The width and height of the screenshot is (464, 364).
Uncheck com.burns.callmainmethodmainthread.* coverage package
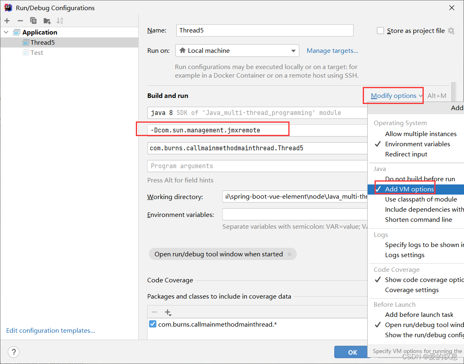coord(153,324)
